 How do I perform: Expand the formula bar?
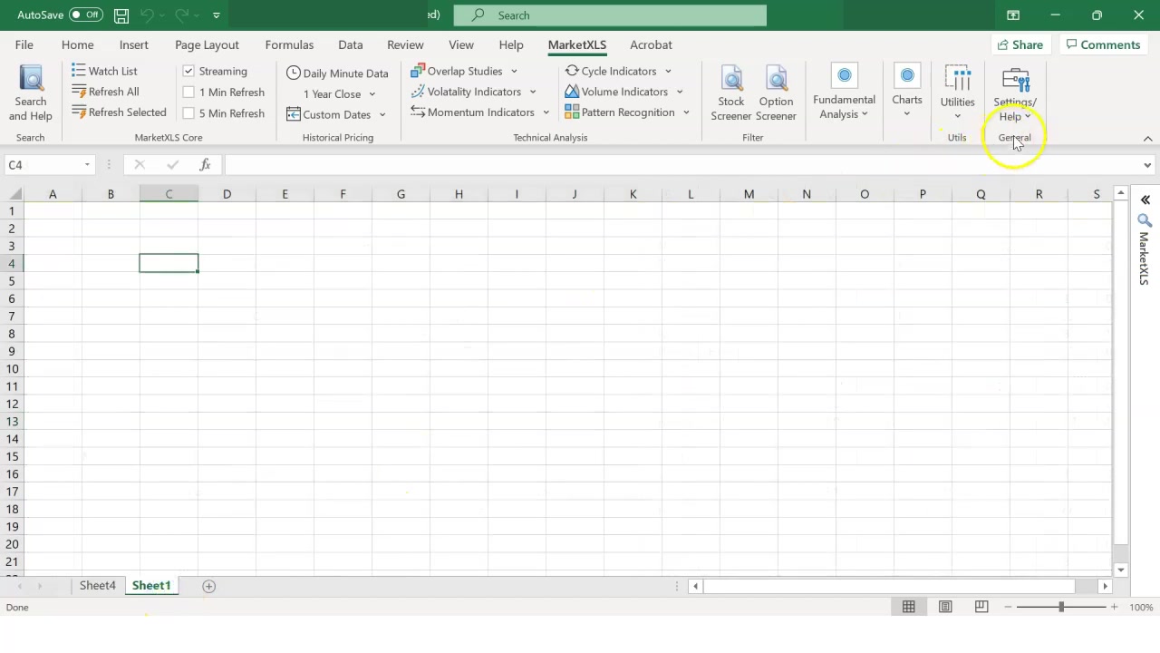(1147, 165)
